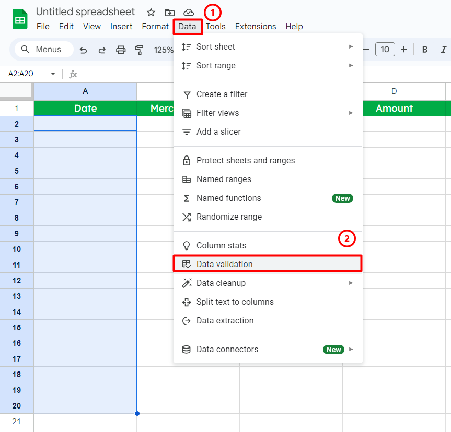Viewport: 451px width, 432px height.
Task: Choose Data validation
Action: [268, 264]
